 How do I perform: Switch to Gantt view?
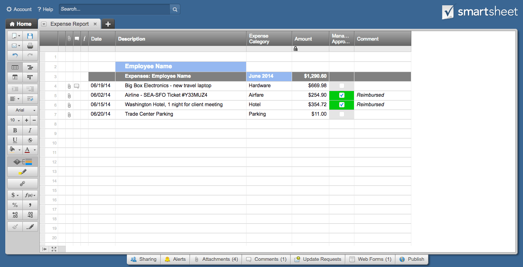[30, 68]
